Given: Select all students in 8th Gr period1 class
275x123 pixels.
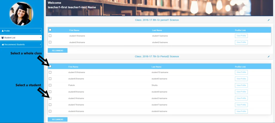Looking at the screenshot, I should [50, 30].
